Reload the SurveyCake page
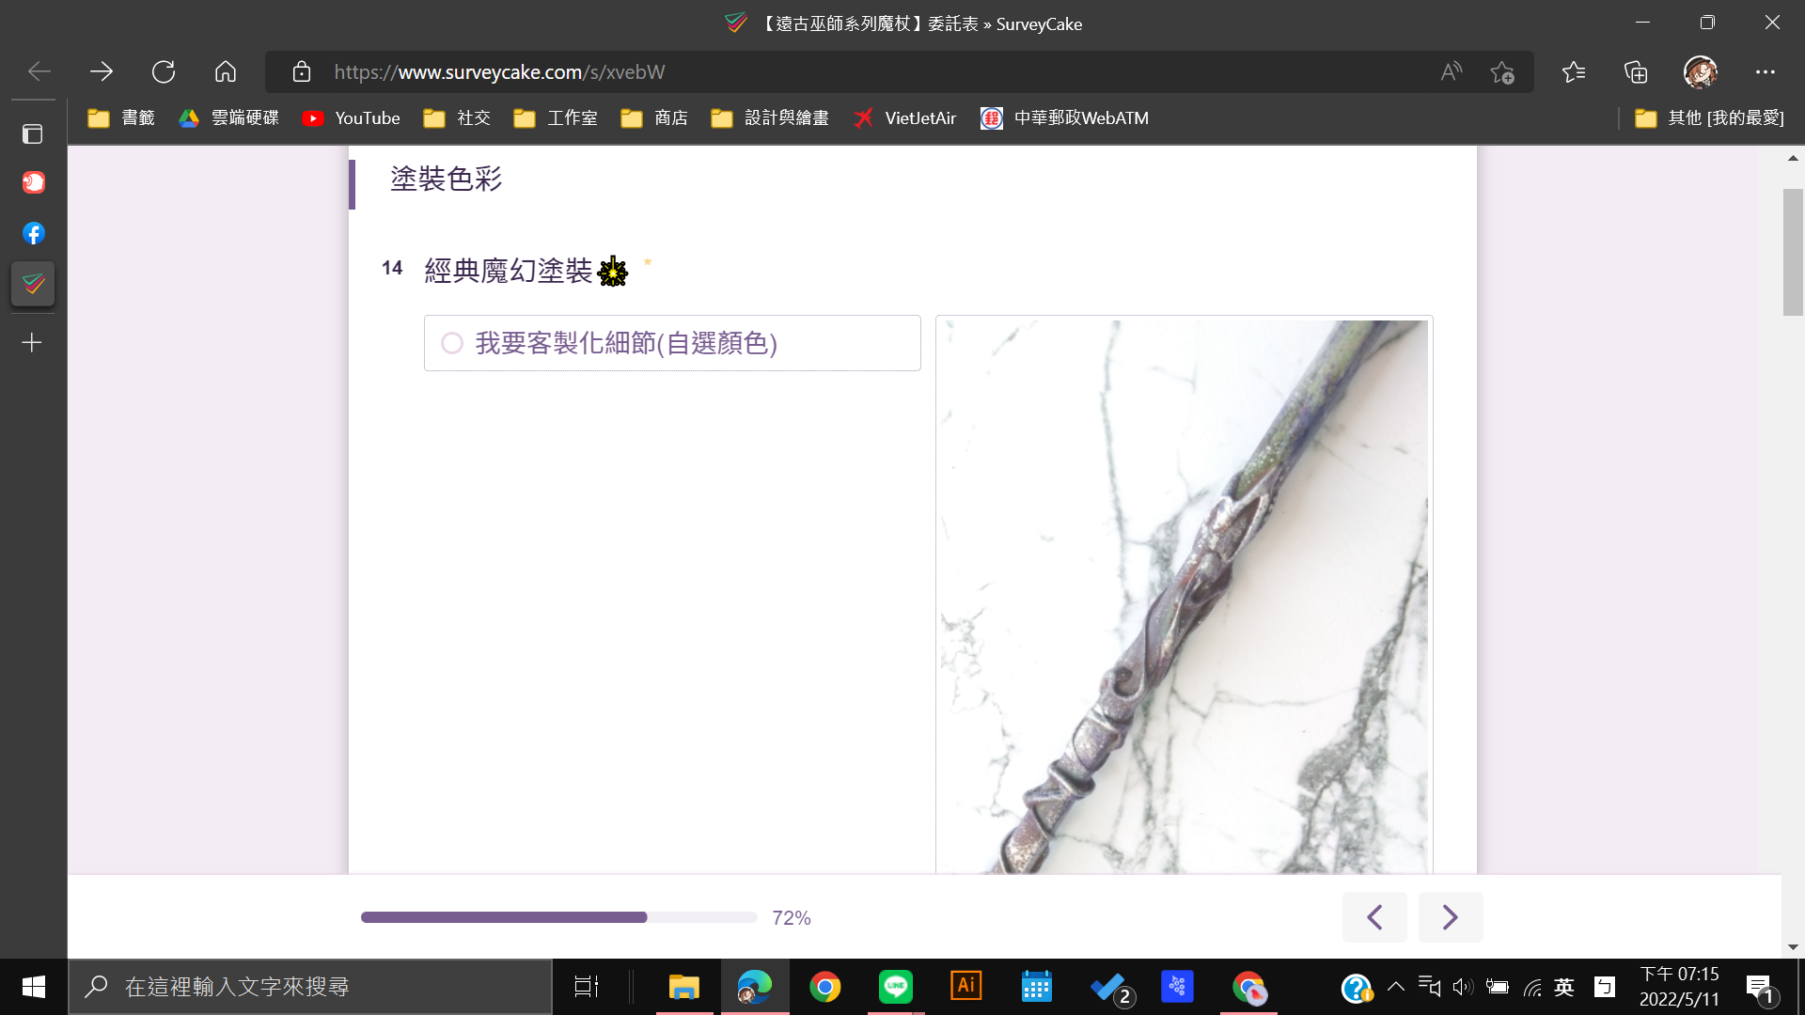1805x1015 pixels. pos(164,71)
